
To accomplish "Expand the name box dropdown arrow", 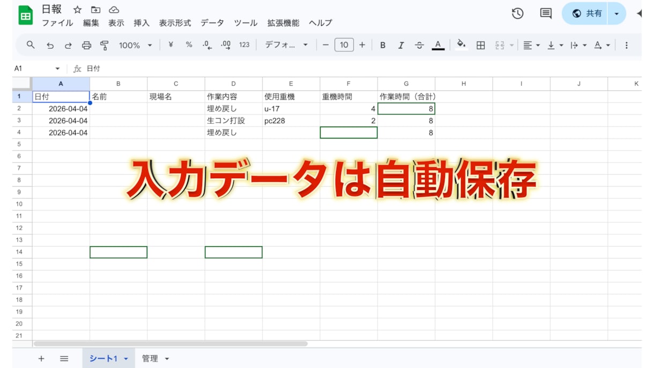I will [x=57, y=69].
